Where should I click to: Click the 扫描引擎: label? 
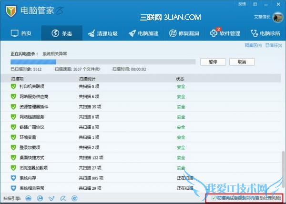click(x=12, y=198)
